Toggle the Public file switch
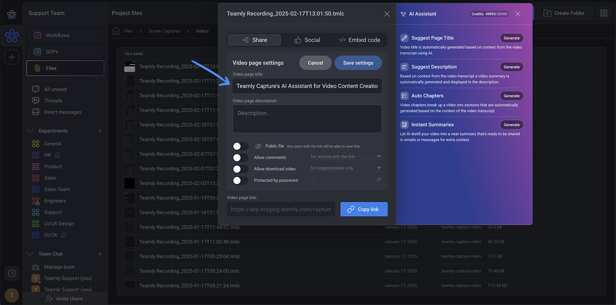Viewport: 616px width, 305px height. pyautogui.click(x=240, y=146)
